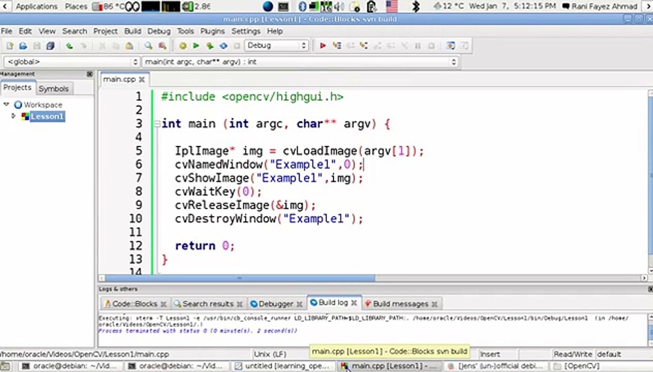Viewport: 653px width, 372px height.
Task: Open the <global> scope dropdown
Action: 71,61
